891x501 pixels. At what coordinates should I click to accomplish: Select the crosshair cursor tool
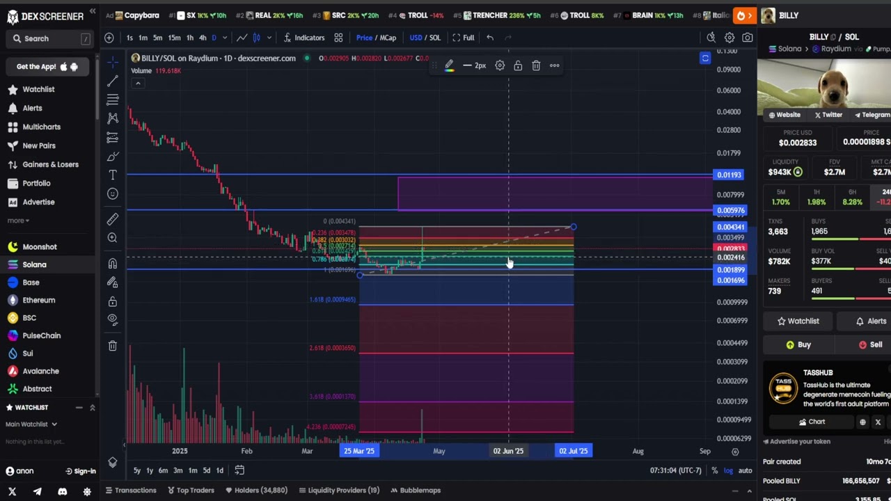tap(113, 63)
